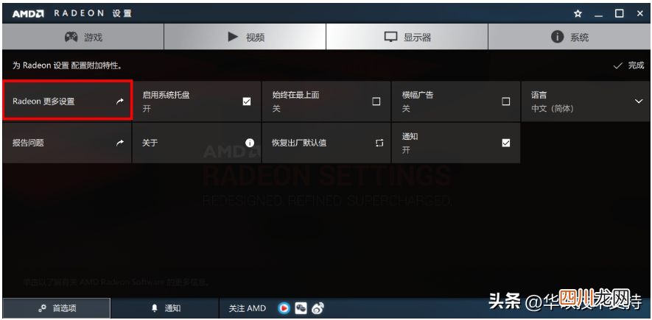Viewport: 652px width, 320px height.
Task: Enable 始终在最上面 checkbox
Action: 376,102
